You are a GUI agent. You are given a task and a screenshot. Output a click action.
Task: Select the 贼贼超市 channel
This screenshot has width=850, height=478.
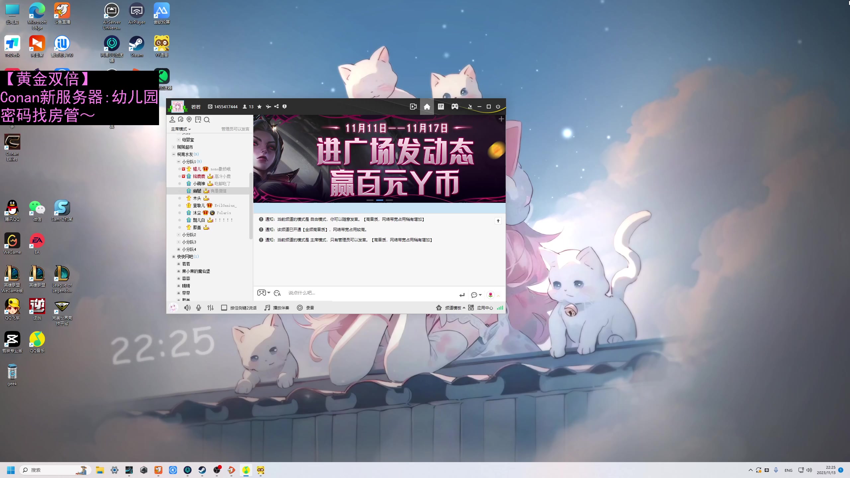(x=185, y=147)
